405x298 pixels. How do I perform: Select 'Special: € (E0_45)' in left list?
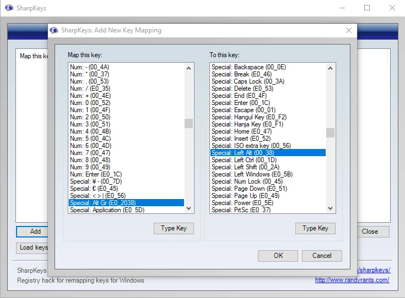click(x=127, y=189)
